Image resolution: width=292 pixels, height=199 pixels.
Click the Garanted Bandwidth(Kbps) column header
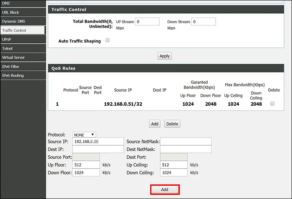click(199, 85)
